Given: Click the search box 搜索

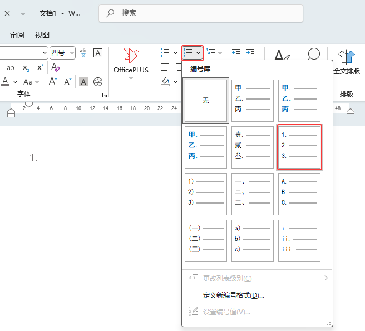Looking at the screenshot, I should click(201, 13).
